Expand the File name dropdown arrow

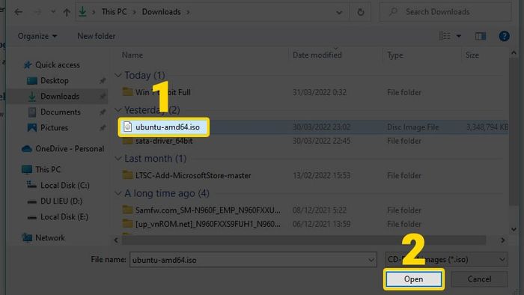371,260
